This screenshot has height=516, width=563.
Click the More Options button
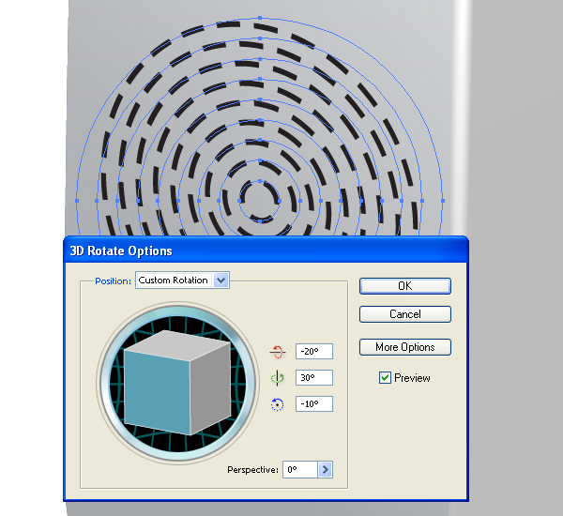(405, 347)
